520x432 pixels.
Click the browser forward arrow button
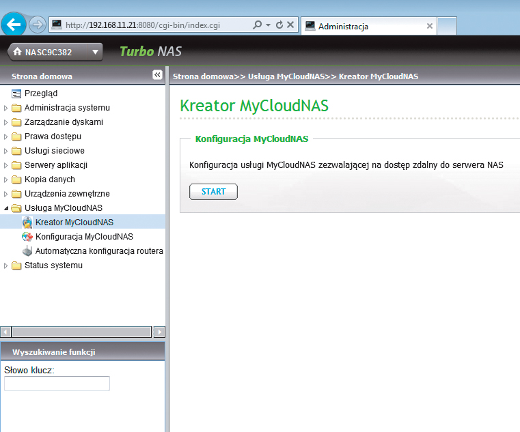click(37, 25)
